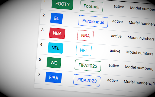The width and height of the screenshot is (155, 97).
Task: Click the active status in Football row
Action: coord(119,6)
